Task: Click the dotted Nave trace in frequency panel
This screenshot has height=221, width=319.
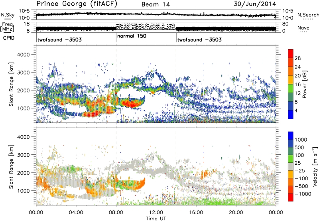Action: point(146,26)
